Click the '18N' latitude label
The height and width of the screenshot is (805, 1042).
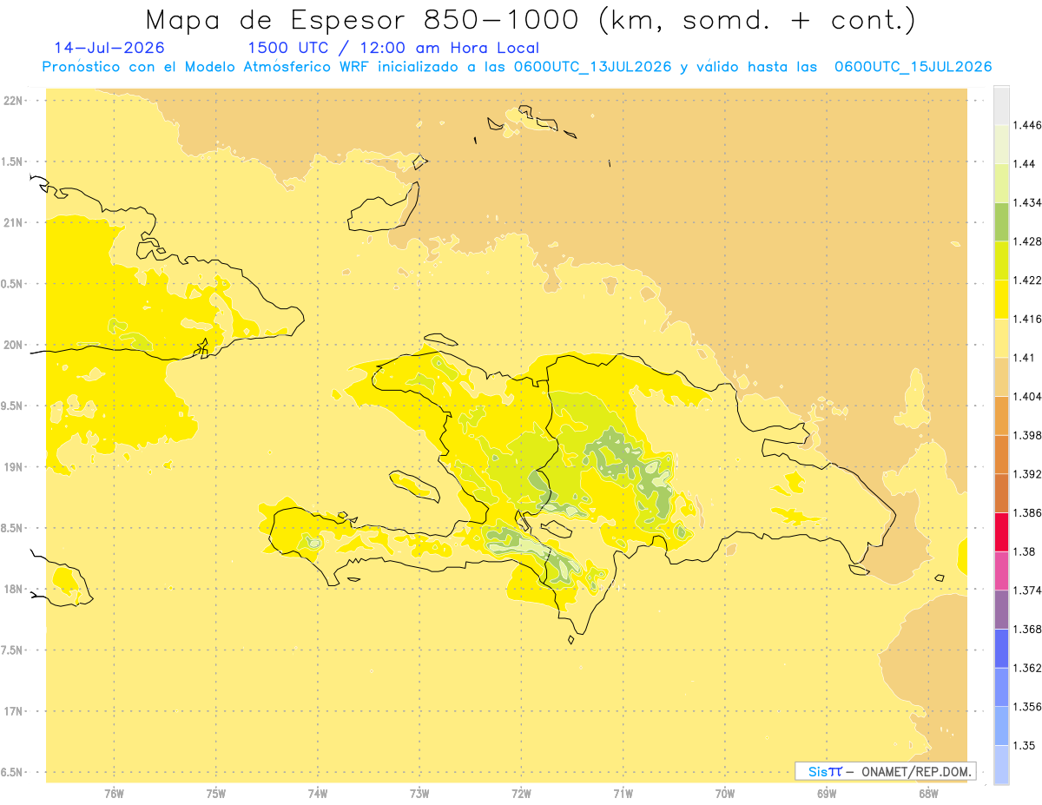pyautogui.click(x=13, y=590)
